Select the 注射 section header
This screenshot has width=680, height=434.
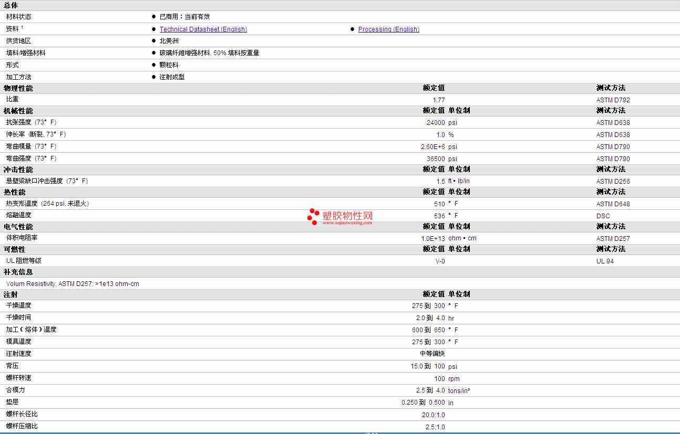[x=11, y=294]
